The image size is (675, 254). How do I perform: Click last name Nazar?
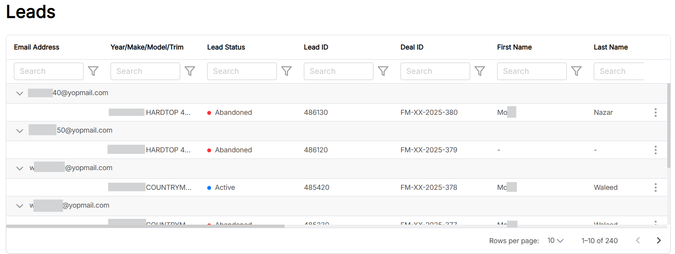point(603,113)
